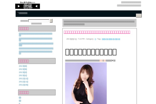156x104 pixels.
Task: Open the 2013 April archive link
Action: pos(23,66)
